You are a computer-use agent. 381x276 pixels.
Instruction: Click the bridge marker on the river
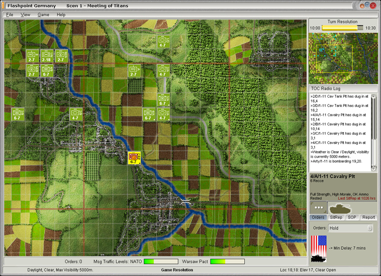point(186,202)
